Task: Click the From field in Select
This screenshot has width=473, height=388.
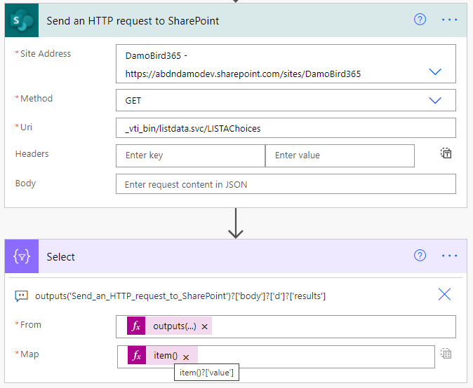Action: tap(286, 326)
